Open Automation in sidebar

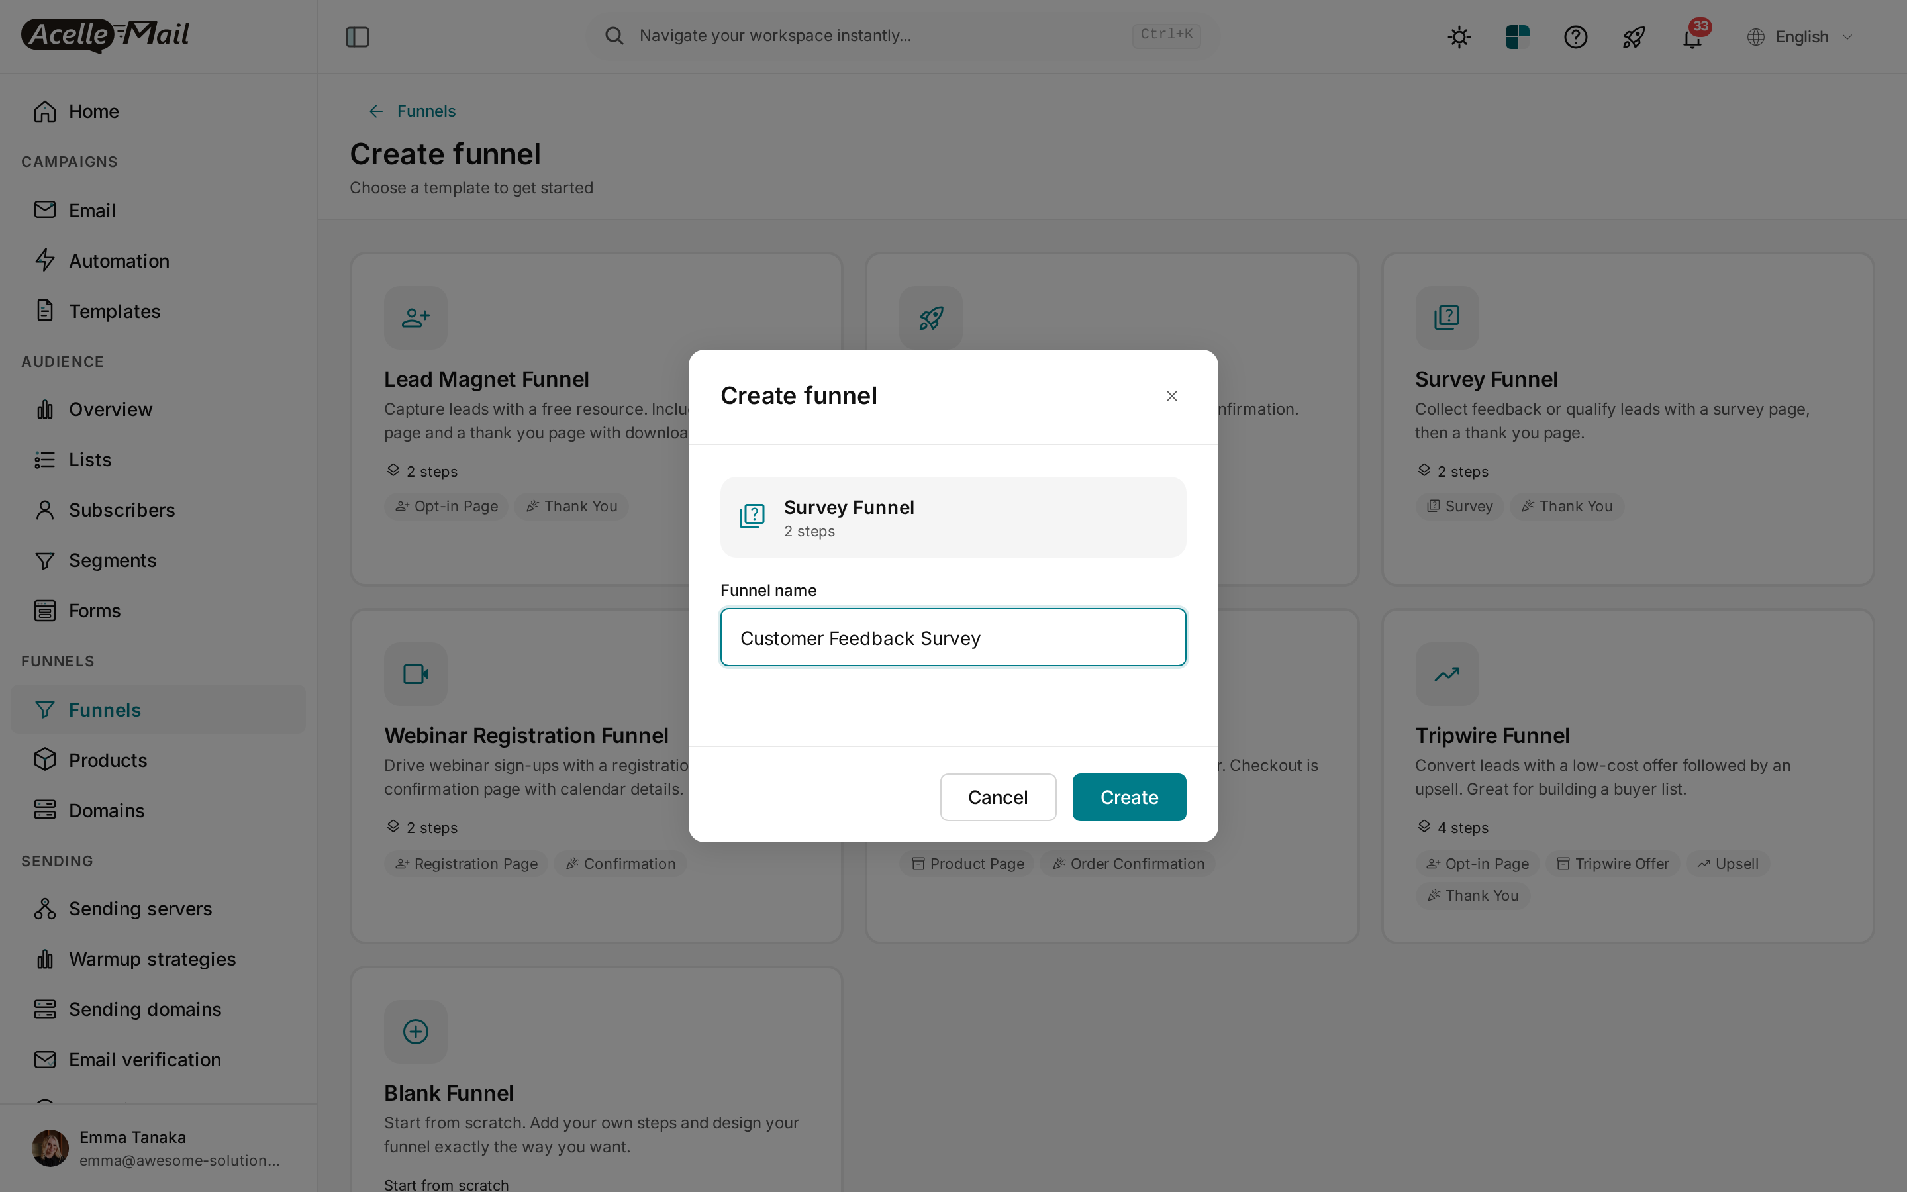158,260
